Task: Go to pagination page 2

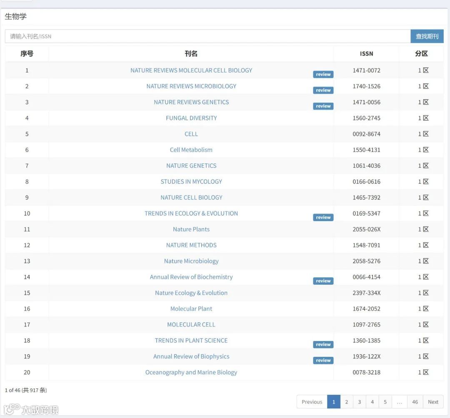Action: [x=347, y=402]
